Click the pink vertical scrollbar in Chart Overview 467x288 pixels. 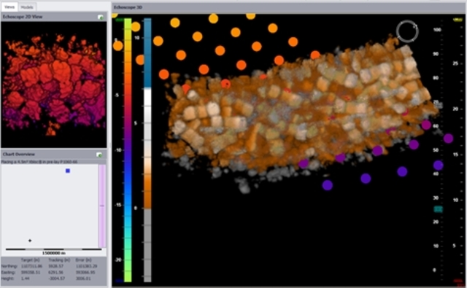pos(102,206)
